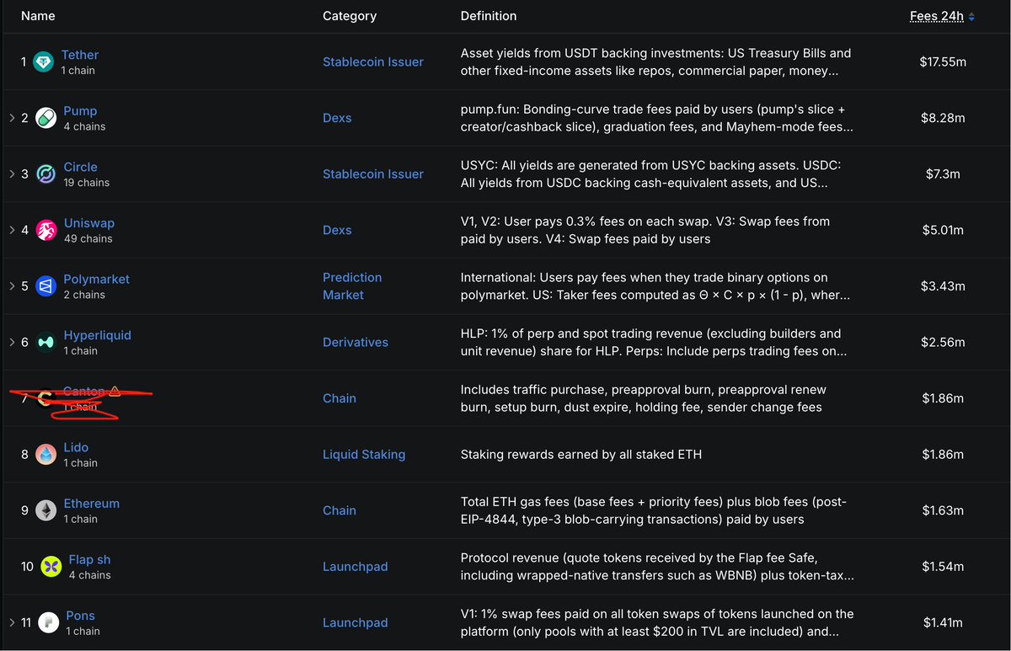Open the Derivatives category link
The width and height of the screenshot is (1011, 651).
[356, 342]
